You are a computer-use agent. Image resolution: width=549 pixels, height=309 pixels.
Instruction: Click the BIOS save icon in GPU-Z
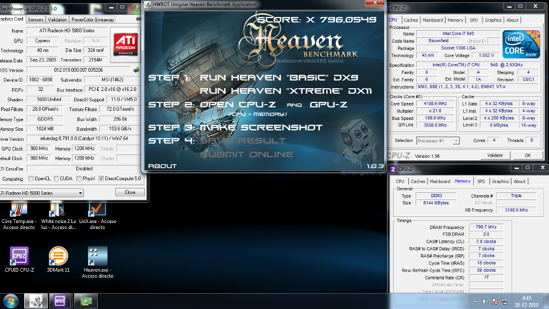click(137, 70)
